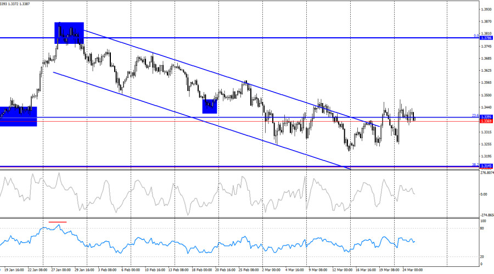
Task: Click the 25 Feb 08:00 time label
Action: (249, 270)
